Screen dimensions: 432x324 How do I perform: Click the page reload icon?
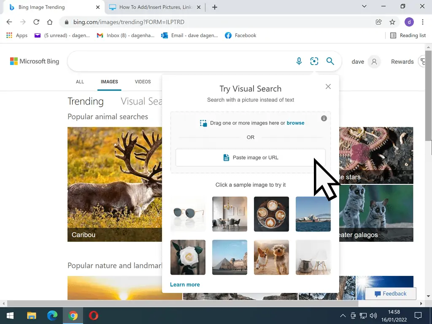pyautogui.click(x=36, y=22)
